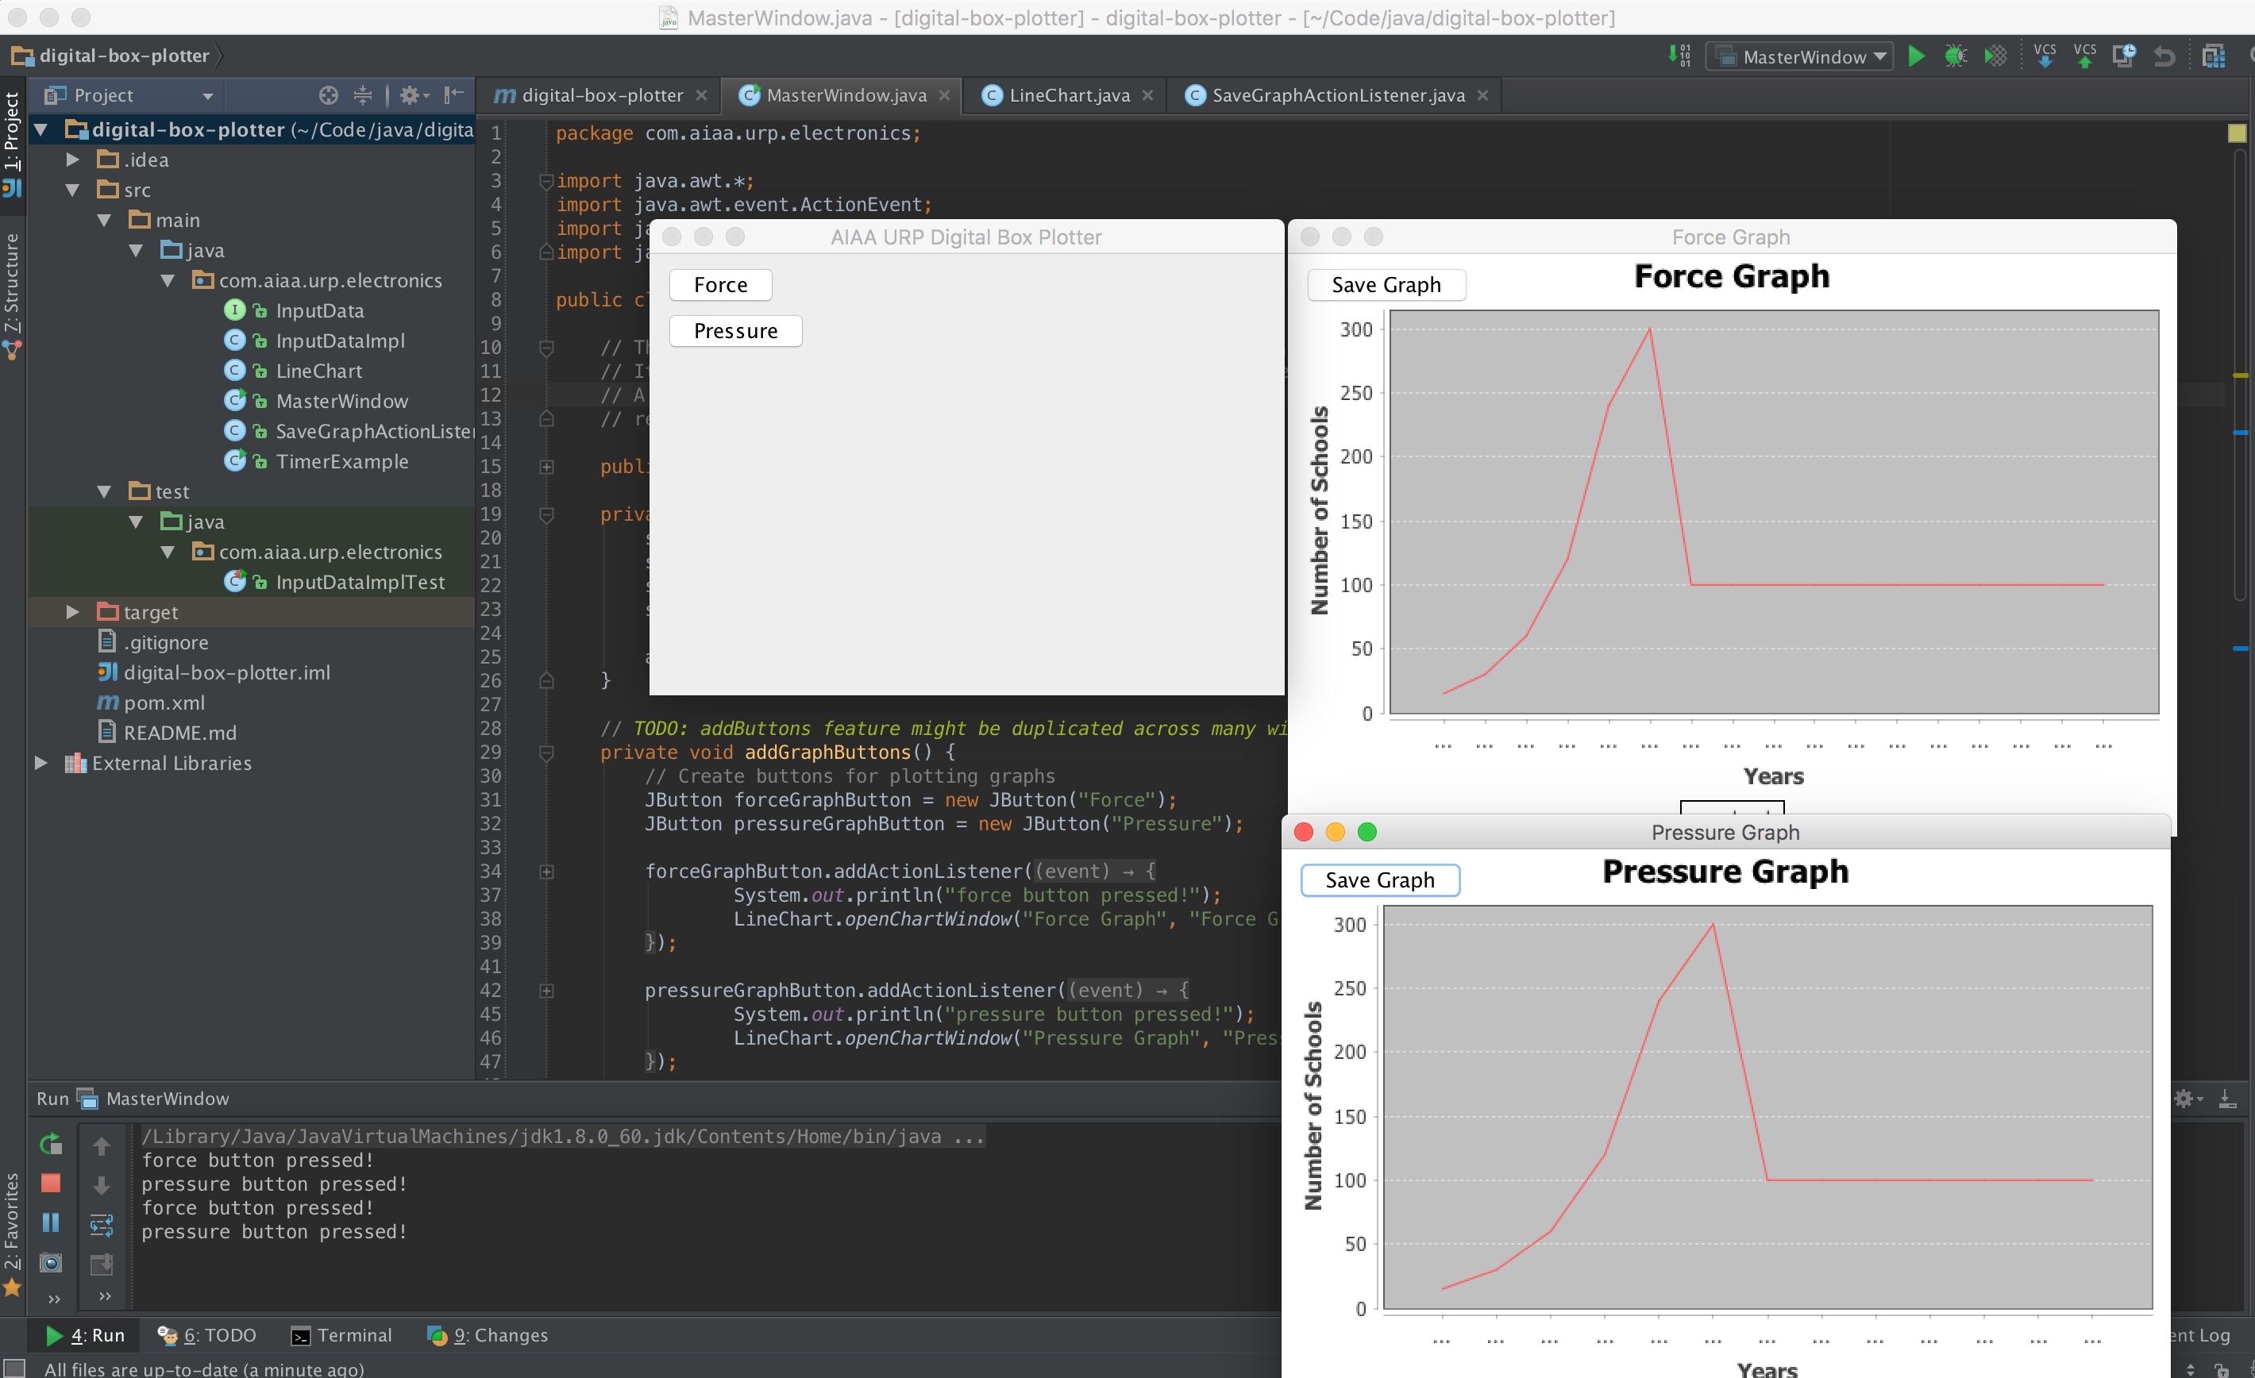Revert changes with undo arrow icon
The width and height of the screenshot is (2255, 1378).
[2164, 56]
